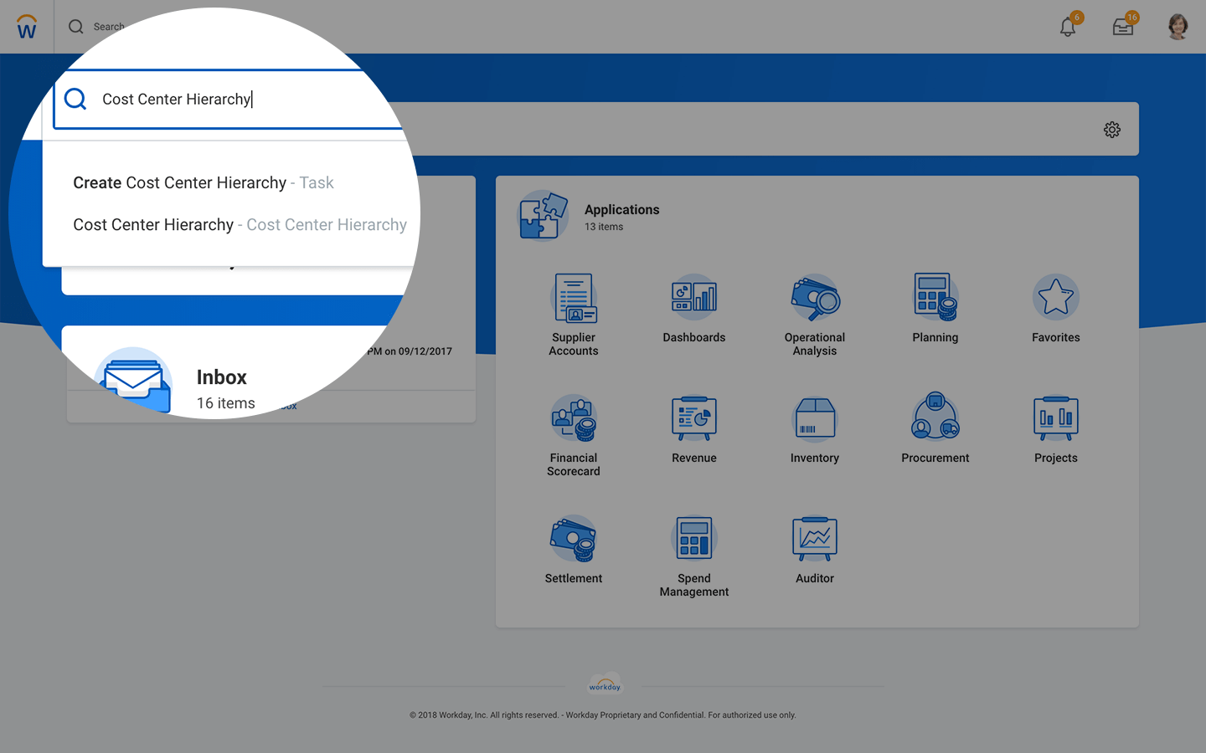This screenshot has width=1206, height=753.
Task: Open the Inventory application
Action: point(814,418)
